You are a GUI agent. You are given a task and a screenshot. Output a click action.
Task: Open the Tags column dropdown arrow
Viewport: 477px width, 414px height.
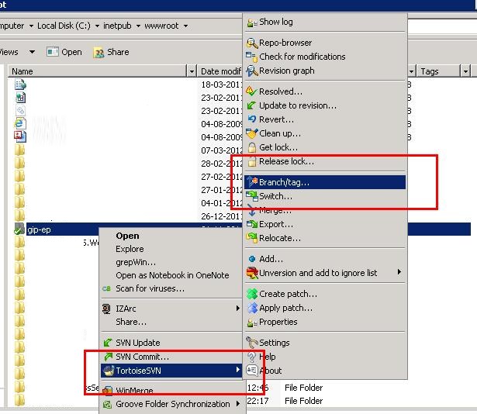point(465,71)
